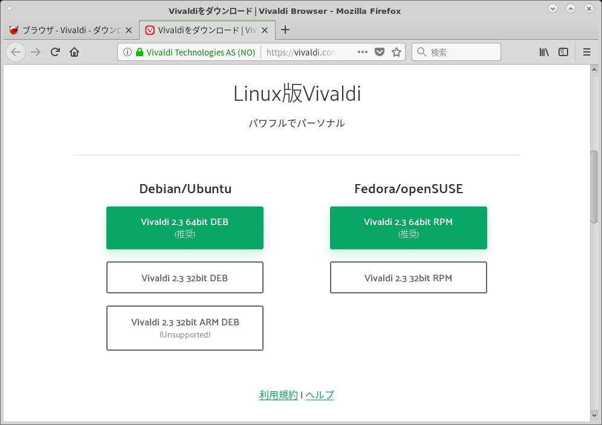The height and width of the screenshot is (425, 602).
Task: Click the Forward arrow button
Action: pyautogui.click(x=36, y=52)
